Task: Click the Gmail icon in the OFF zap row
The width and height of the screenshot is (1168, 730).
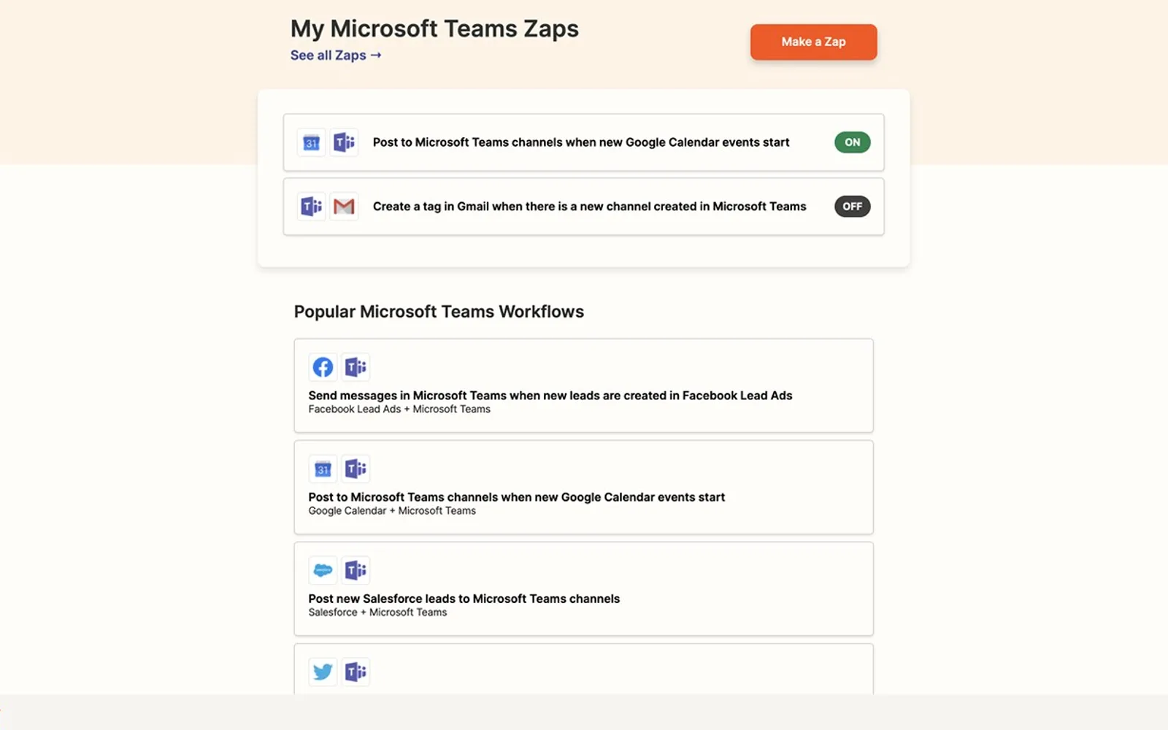Action: [x=344, y=207]
